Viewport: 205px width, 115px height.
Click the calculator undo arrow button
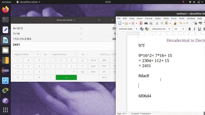click(x=61, y=60)
